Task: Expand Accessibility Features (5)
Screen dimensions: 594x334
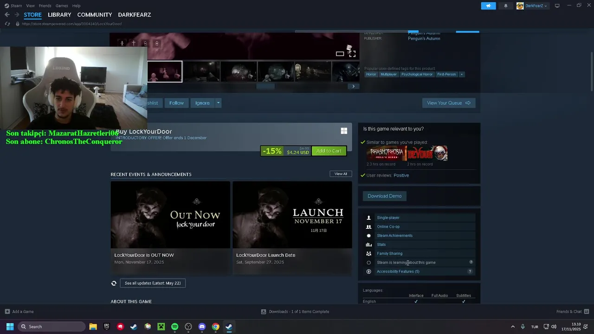Action: coord(398,271)
